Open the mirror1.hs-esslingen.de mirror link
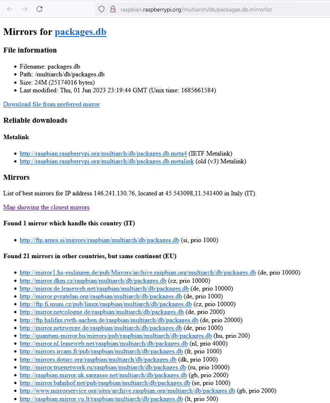The width and height of the screenshot is (330, 403). (x=138, y=272)
